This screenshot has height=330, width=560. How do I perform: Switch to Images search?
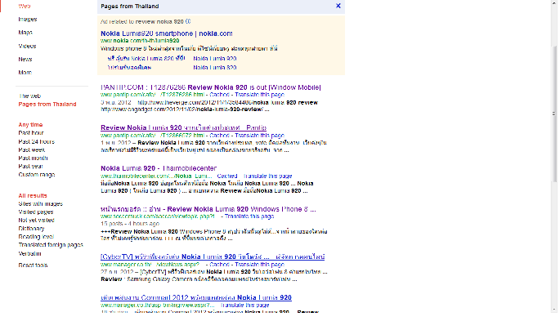(x=28, y=20)
